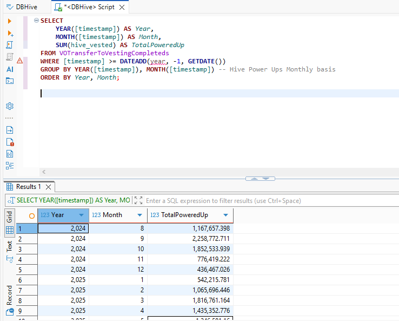Viewport: 399px width, 321px height.
Task: Show more sidebar tools via the dots
Action: (x=9, y=118)
